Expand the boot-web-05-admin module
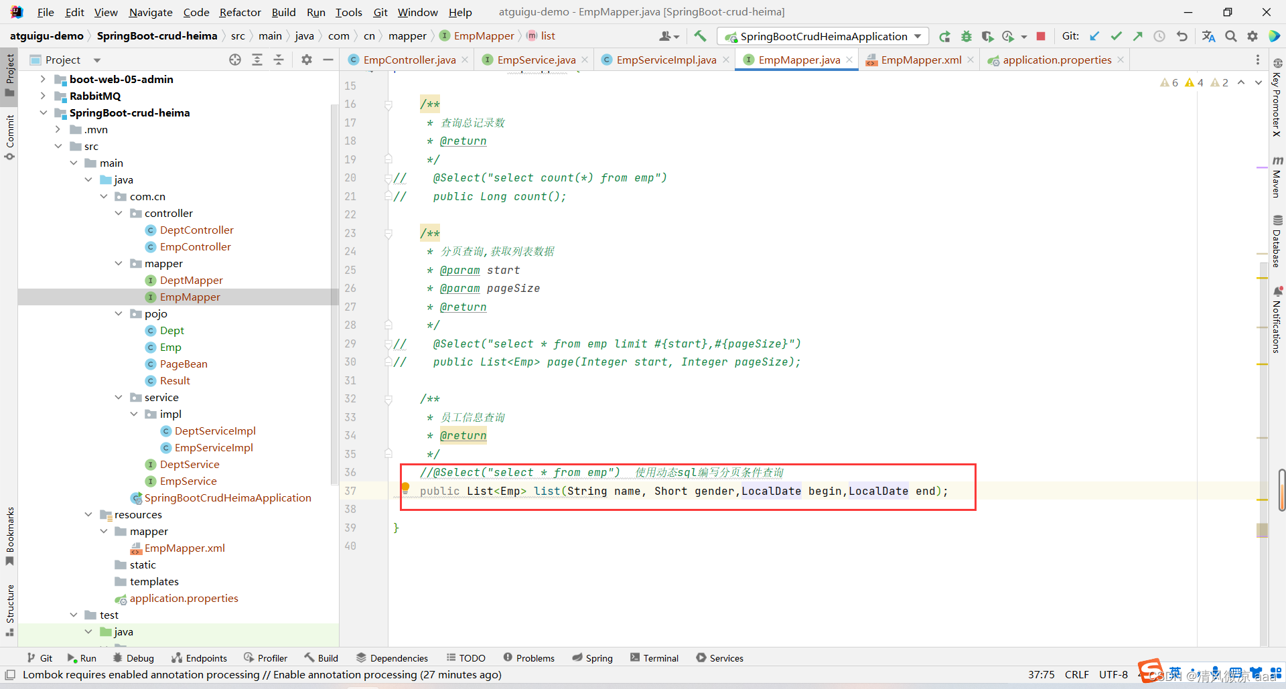Screen dimensions: 1286x689 tap(43, 79)
